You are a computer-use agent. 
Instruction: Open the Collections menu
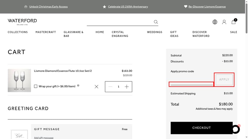(18, 32)
